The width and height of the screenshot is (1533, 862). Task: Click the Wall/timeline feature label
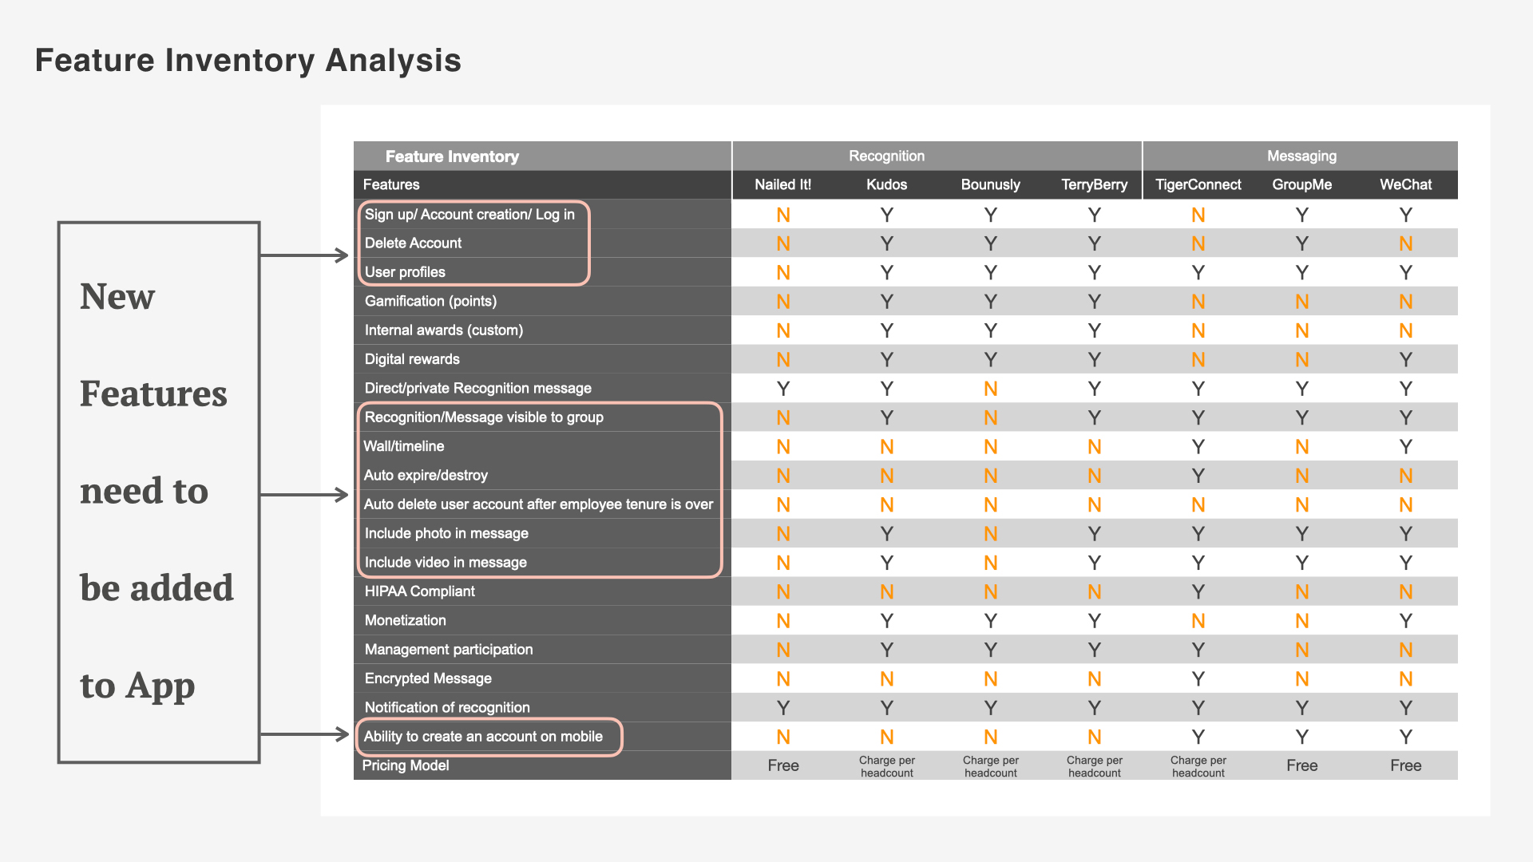(404, 446)
